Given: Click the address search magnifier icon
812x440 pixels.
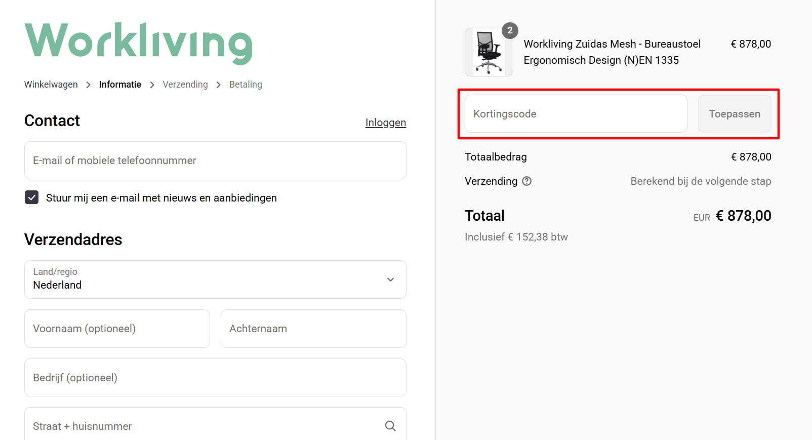Looking at the screenshot, I should (x=390, y=426).
